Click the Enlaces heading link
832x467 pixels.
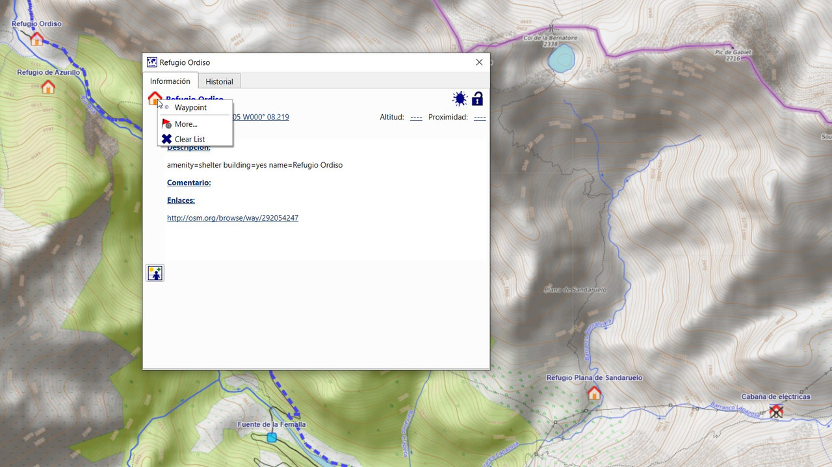tap(181, 200)
